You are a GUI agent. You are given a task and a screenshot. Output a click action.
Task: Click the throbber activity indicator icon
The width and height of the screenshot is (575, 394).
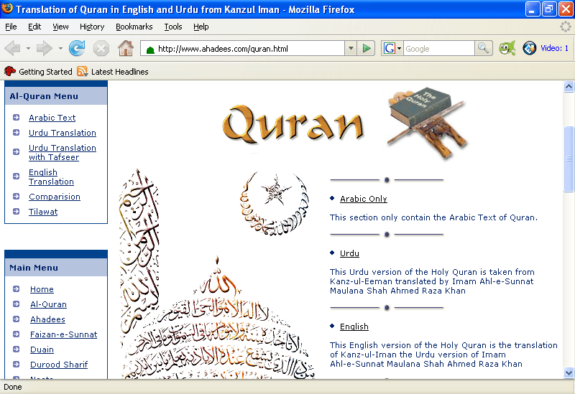[x=565, y=27]
